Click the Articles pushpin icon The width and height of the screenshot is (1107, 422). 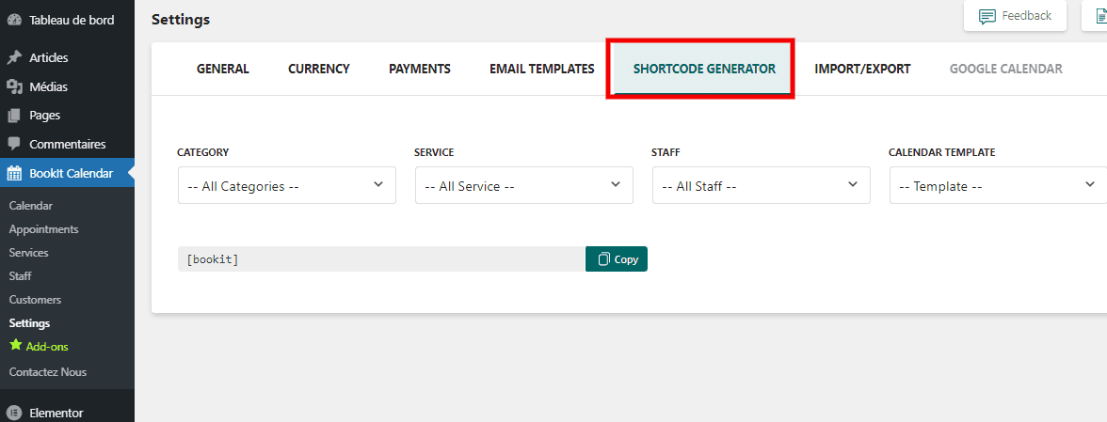pos(14,57)
